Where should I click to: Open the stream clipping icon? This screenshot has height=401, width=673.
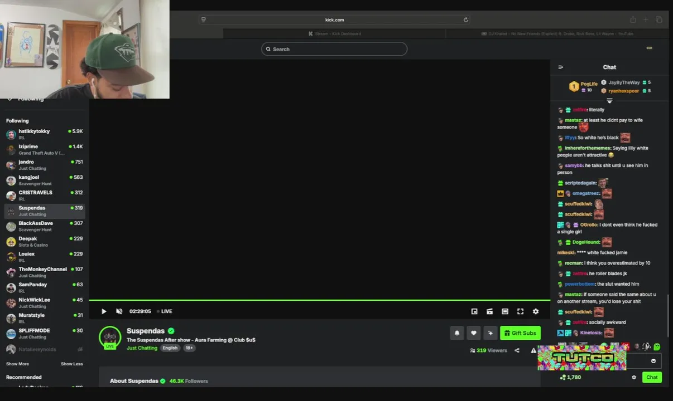tap(489, 311)
